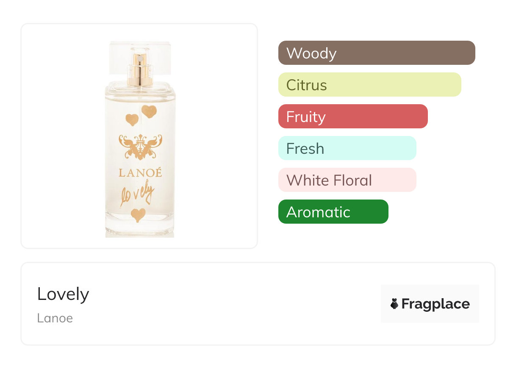Click the Fragplace perfume bottle logo icon

pyautogui.click(x=394, y=304)
